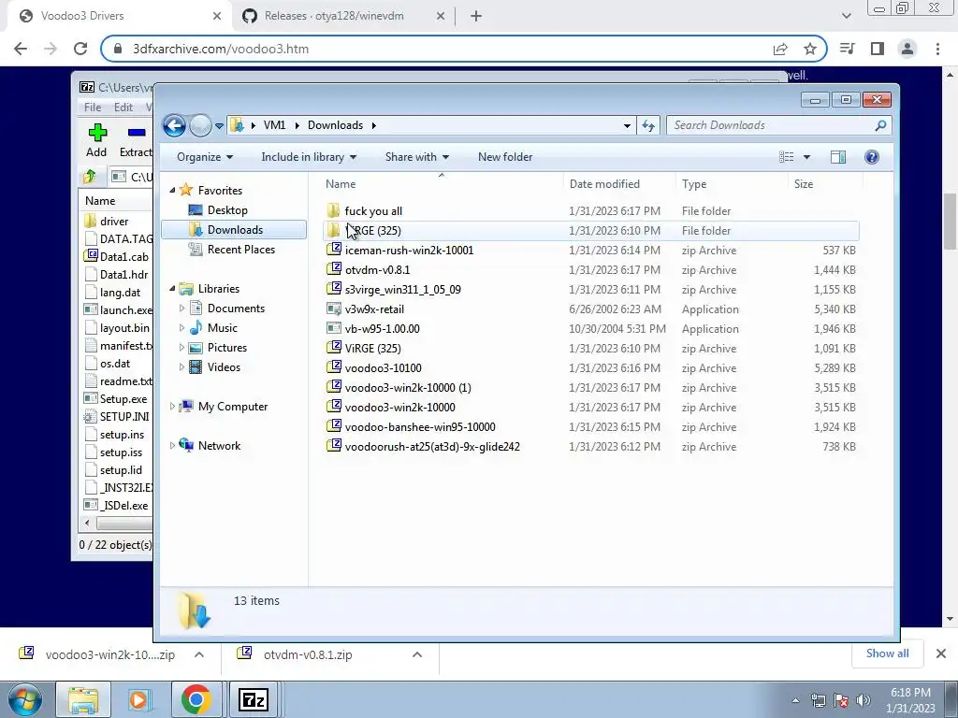
Task: Close the Voodoo3 Drivers tab
Action: (x=217, y=16)
